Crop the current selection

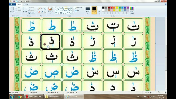pos(31,7)
